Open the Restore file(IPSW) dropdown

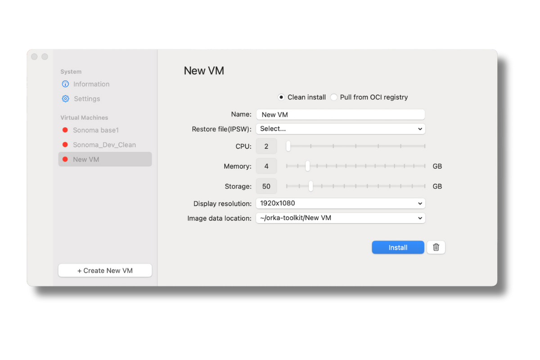coord(341,129)
